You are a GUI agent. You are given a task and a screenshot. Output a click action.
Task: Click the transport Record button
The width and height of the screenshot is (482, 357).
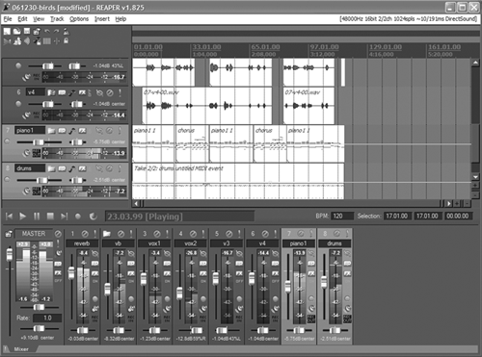click(x=78, y=217)
